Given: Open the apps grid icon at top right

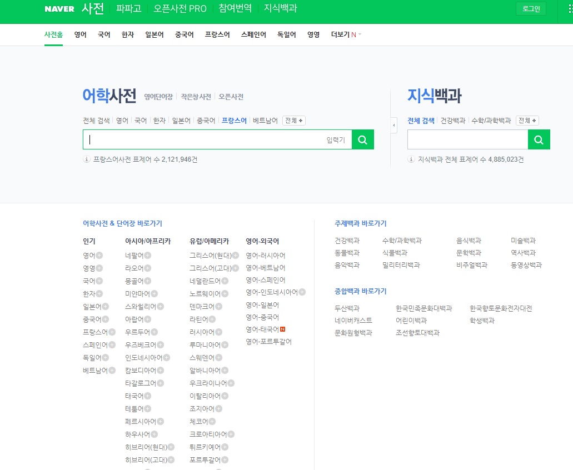Looking at the screenshot, I should click(570, 9).
